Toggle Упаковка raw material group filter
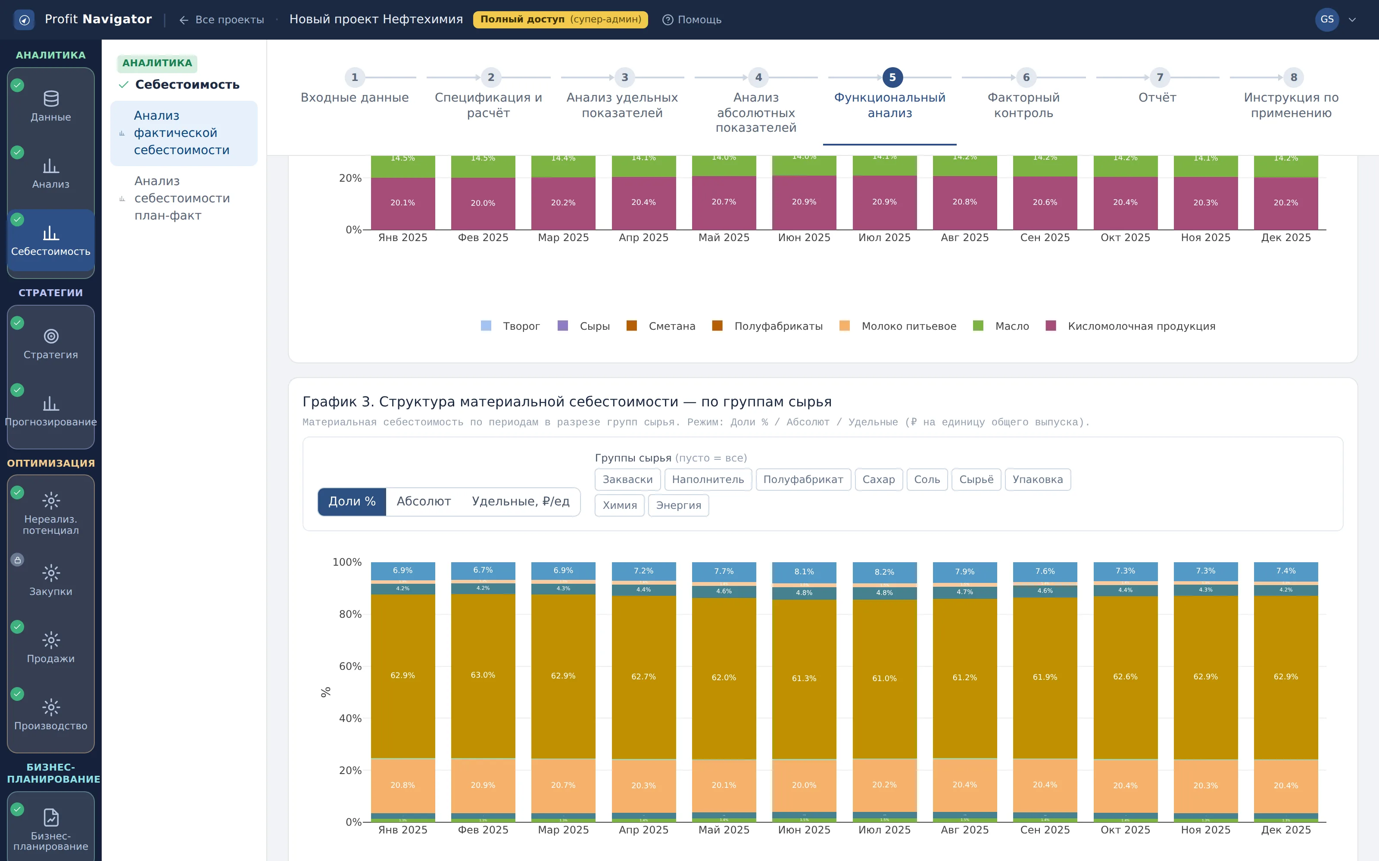 (x=1037, y=480)
